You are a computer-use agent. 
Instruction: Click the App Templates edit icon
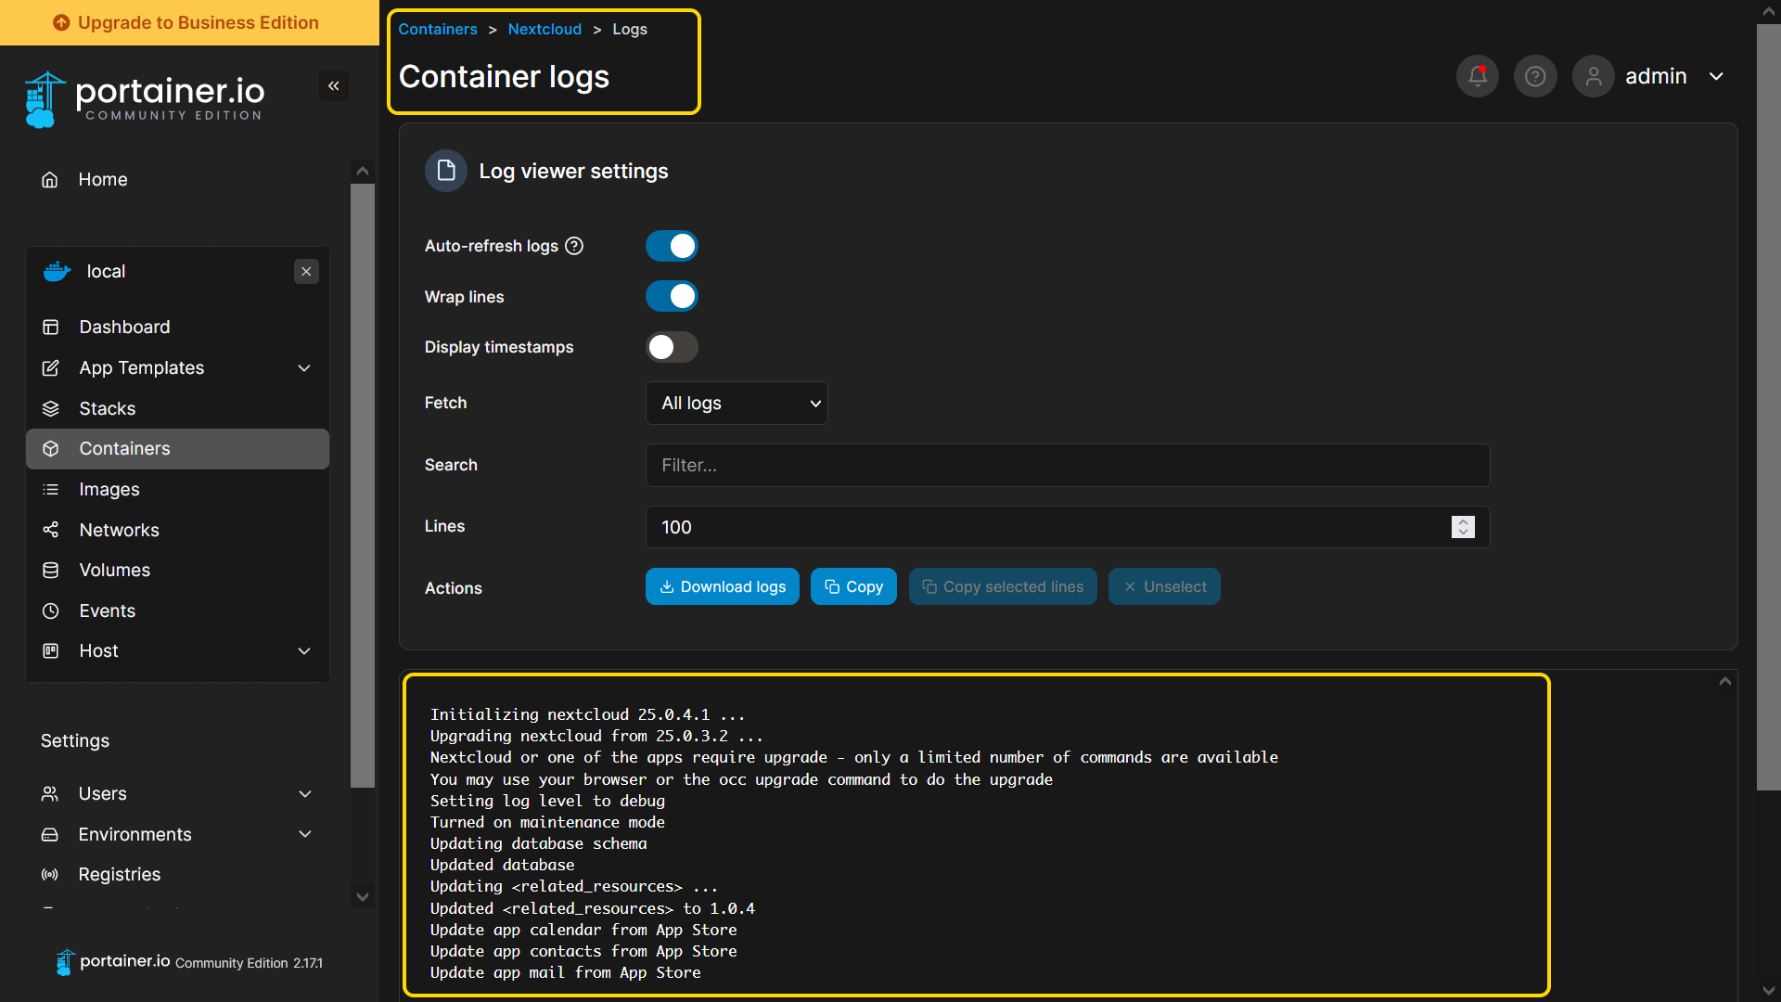tap(51, 368)
